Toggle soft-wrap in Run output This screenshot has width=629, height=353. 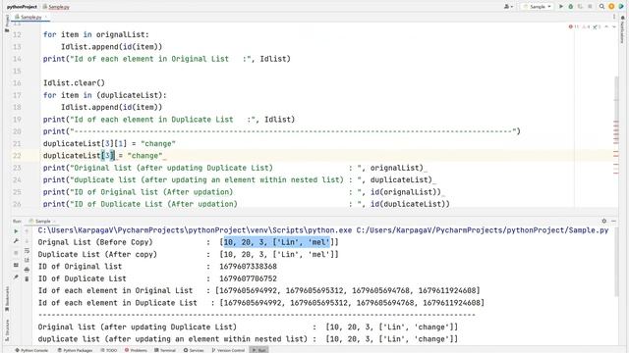point(27,251)
